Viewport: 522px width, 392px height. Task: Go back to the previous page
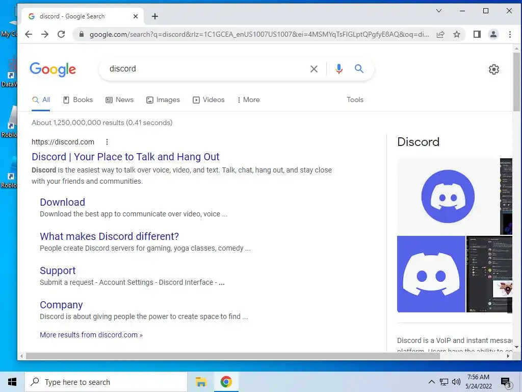(29, 34)
